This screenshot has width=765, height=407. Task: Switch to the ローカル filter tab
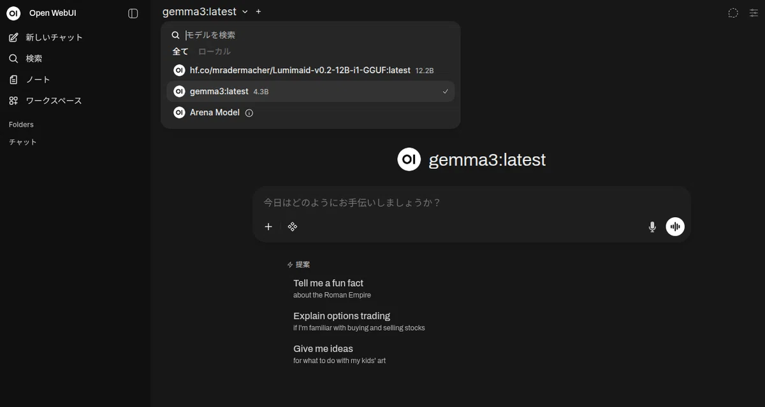click(214, 52)
